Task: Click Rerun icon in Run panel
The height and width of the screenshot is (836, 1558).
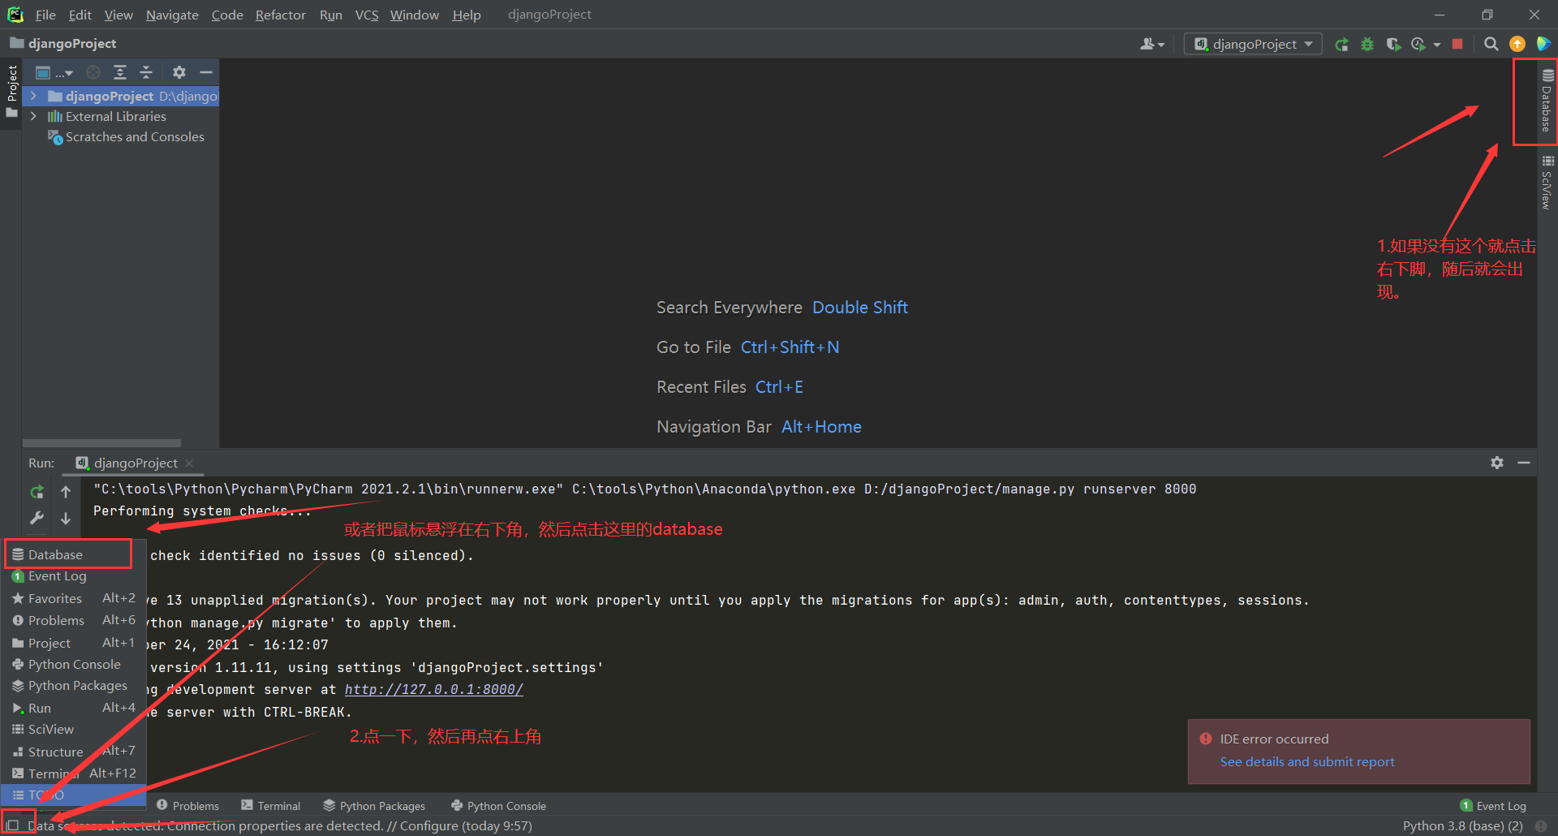Action: [37, 492]
